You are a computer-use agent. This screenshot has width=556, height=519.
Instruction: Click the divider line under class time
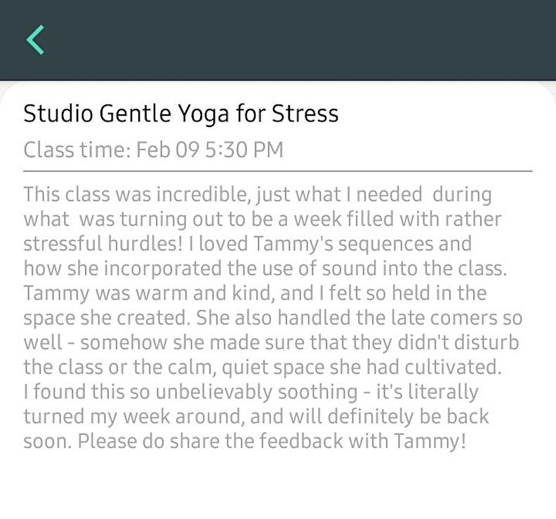click(277, 170)
